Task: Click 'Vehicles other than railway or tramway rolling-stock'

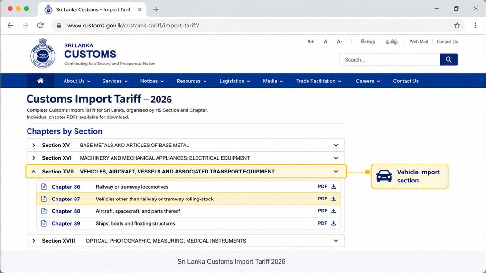Action: click(x=155, y=199)
